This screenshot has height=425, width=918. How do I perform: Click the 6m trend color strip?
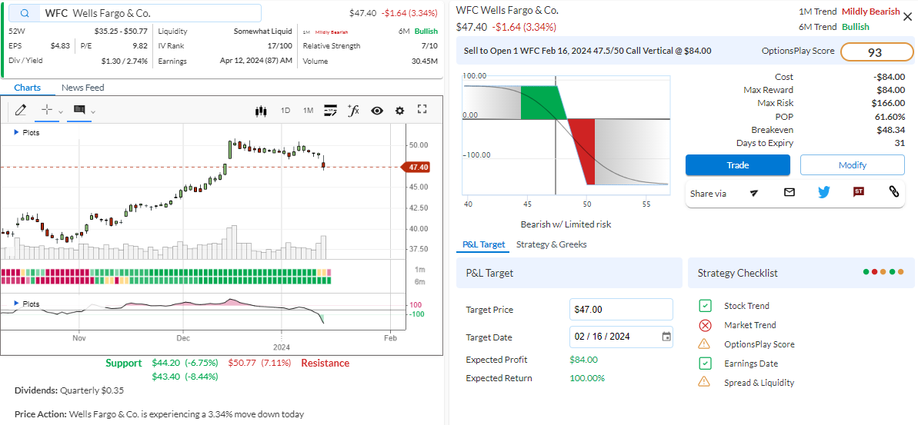[166, 281]
